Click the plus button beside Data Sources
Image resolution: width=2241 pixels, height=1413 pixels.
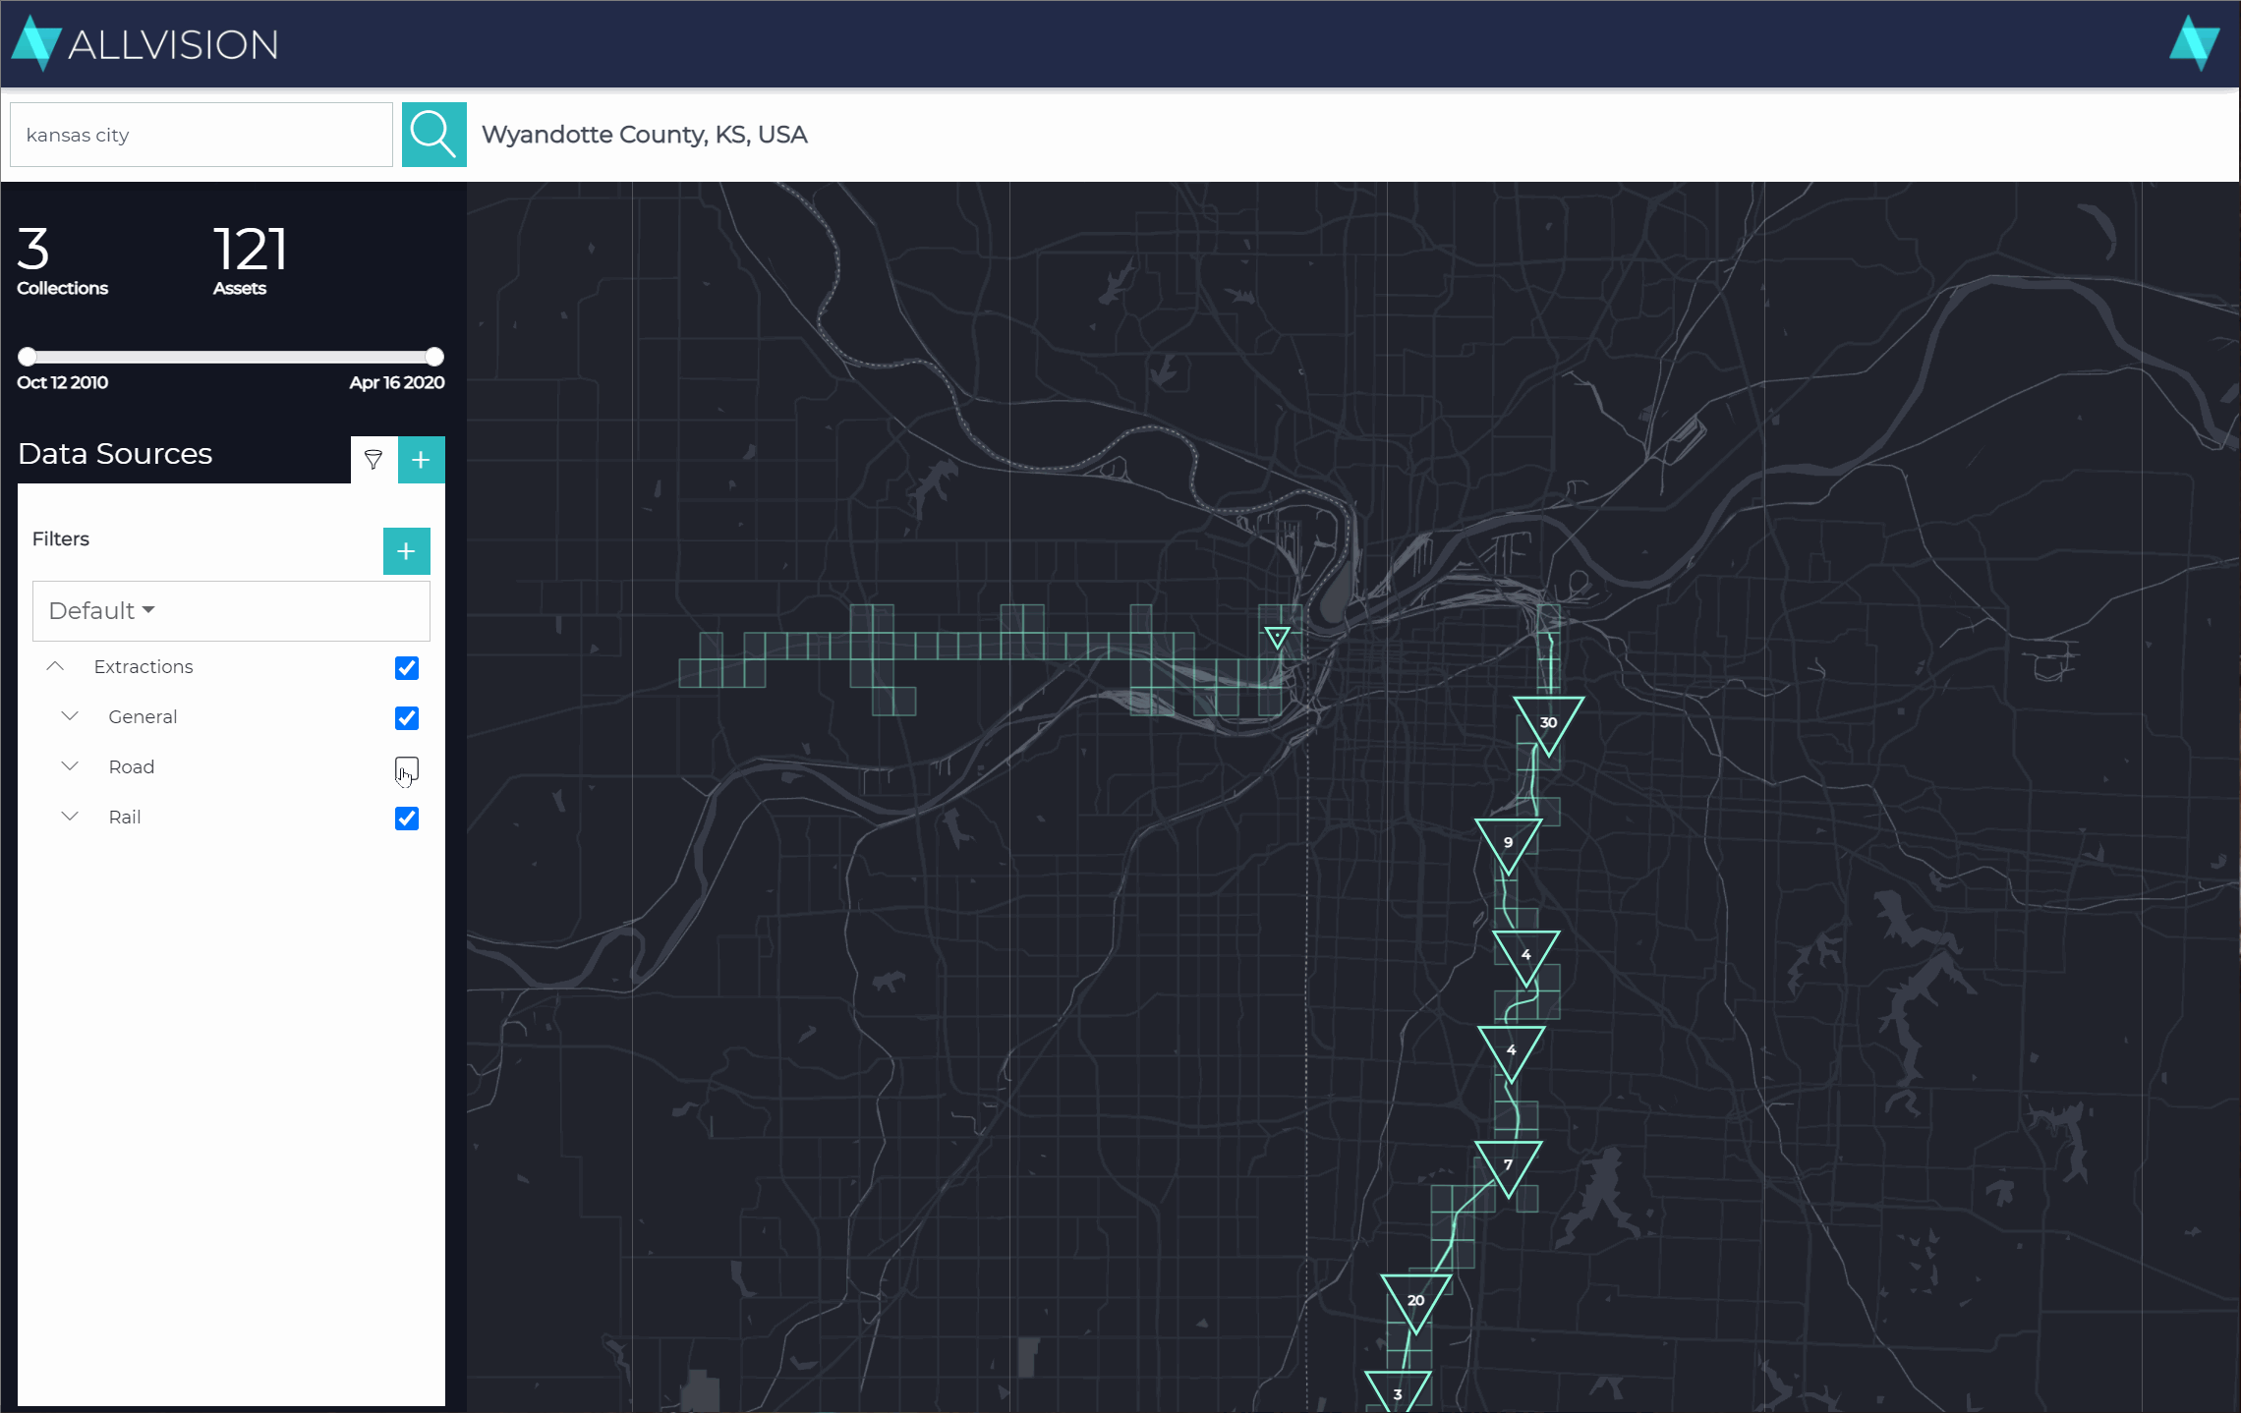coord(421,460)
